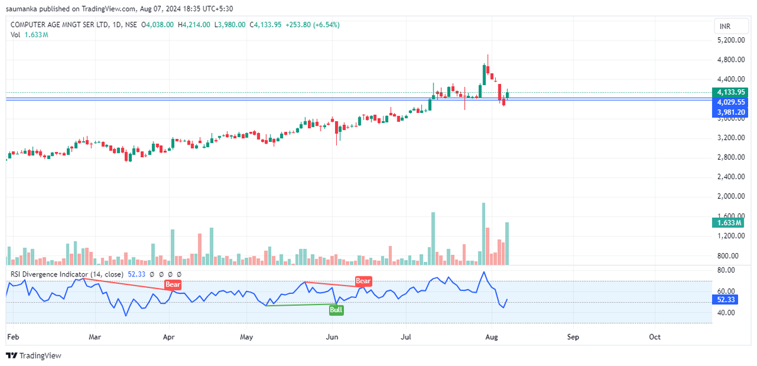Click the Bear label nearest April
This screenshot has width=757, height=366.
pos(173,285)
